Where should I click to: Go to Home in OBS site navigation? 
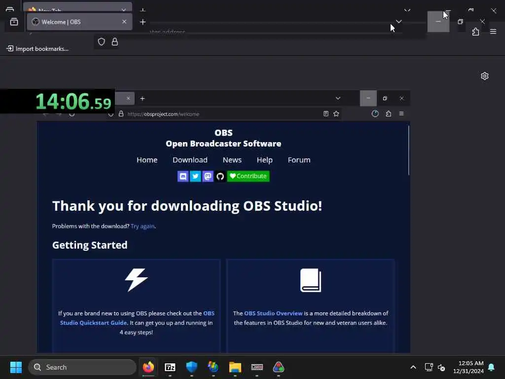point(147,160)
